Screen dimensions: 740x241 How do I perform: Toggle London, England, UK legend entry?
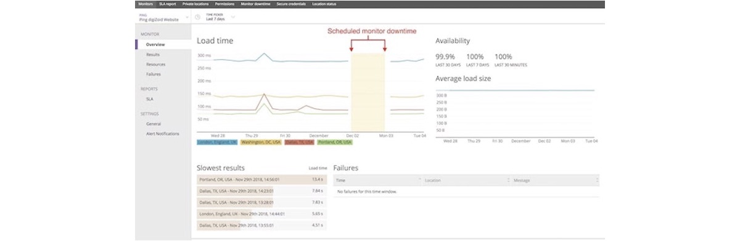point(217,142)
